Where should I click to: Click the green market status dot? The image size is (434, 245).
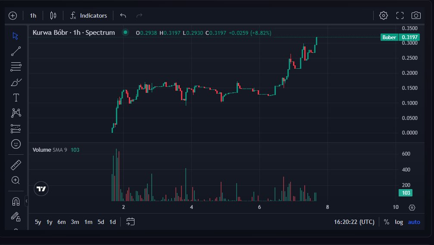(x=125, y=33)
